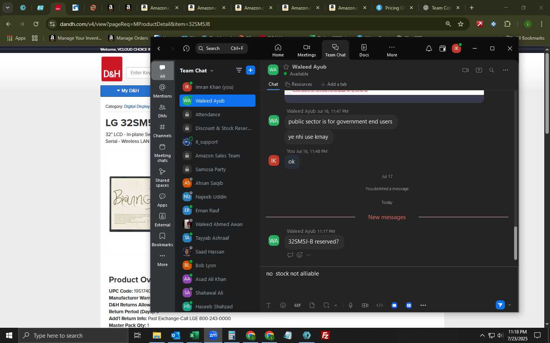This screenshot has height=343, width=550.
Task: Open composer more options ellipsis
Action: 423,305
